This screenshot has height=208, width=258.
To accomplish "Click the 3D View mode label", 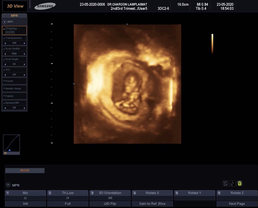I will [x=15, y=6].
